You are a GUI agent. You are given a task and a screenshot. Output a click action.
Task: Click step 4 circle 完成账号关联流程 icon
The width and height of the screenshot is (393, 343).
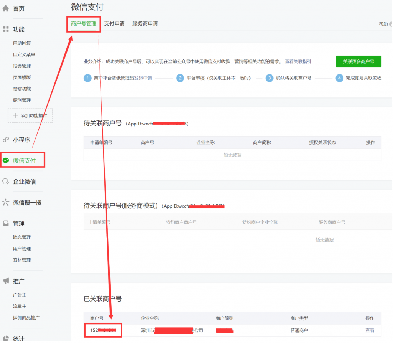pos(339,78)
